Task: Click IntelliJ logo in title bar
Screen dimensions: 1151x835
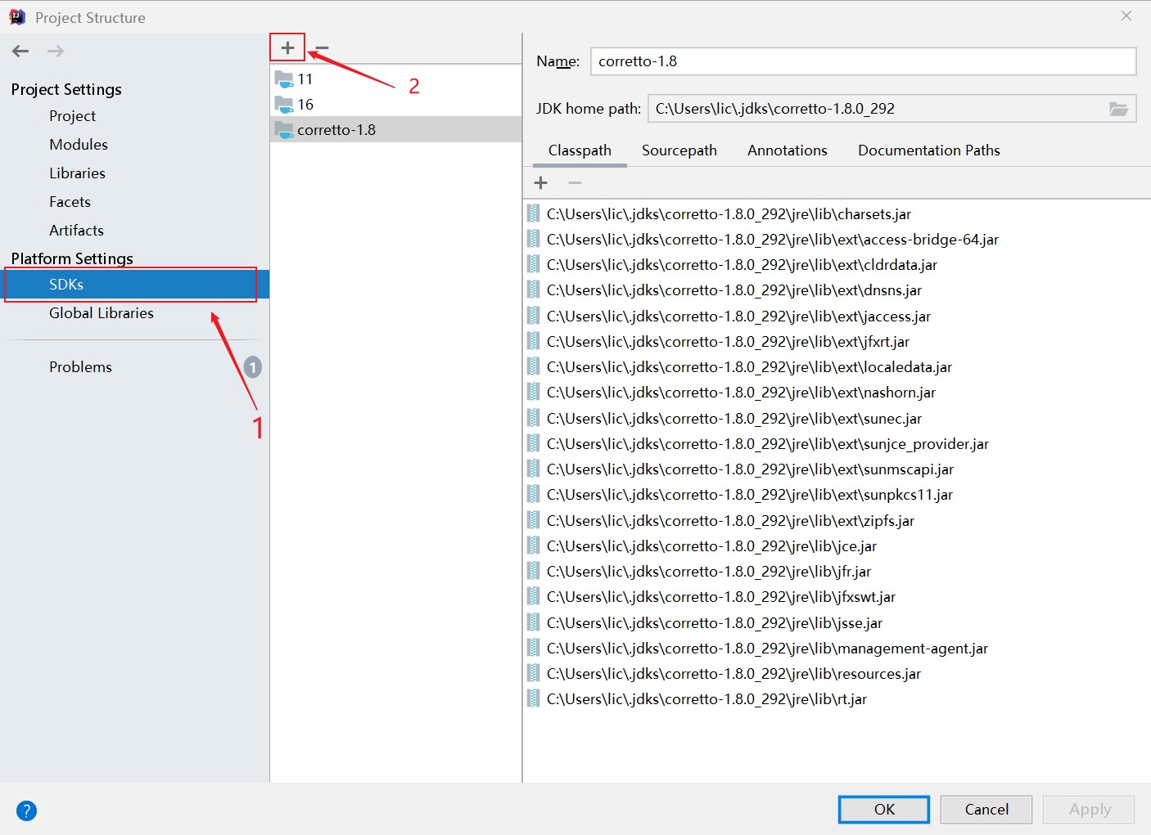Action: pyautogui.click(x=17, y=17)
